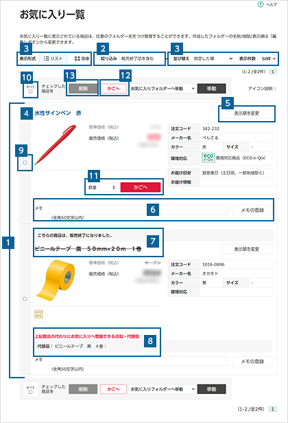Click the red かごへ button beside 数量

pos(141,187)
